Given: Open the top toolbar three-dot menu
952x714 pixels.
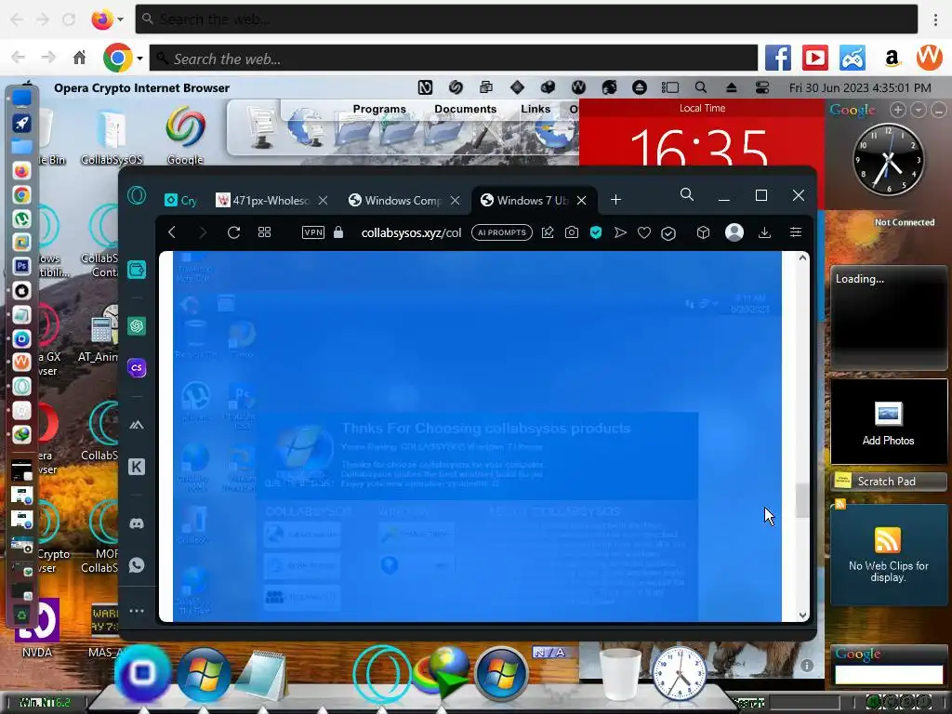Looking at the screenshot, I should [x=935, y=20].
